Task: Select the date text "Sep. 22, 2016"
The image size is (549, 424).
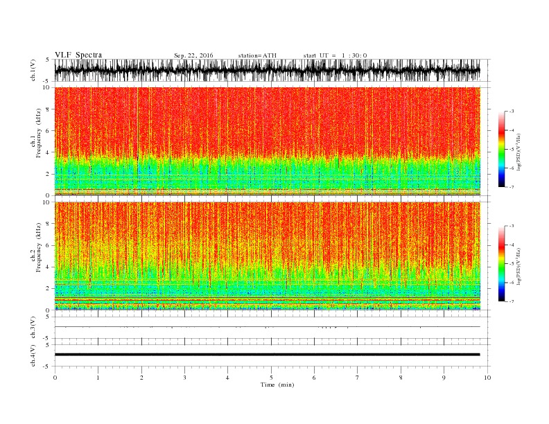Action: pyautogui.click(x=193, y=55)
